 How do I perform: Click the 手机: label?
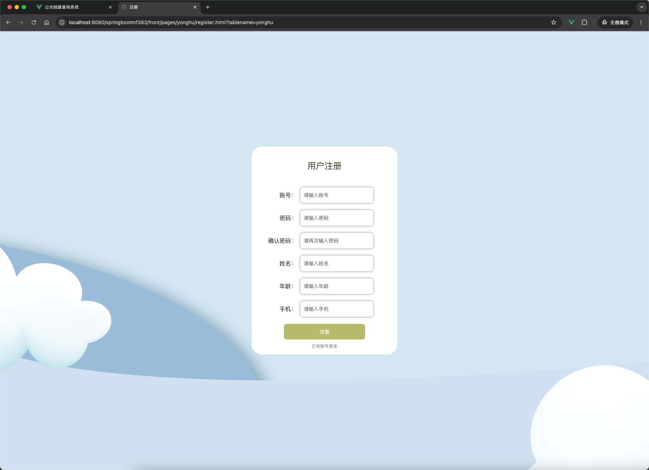(286, 309)
